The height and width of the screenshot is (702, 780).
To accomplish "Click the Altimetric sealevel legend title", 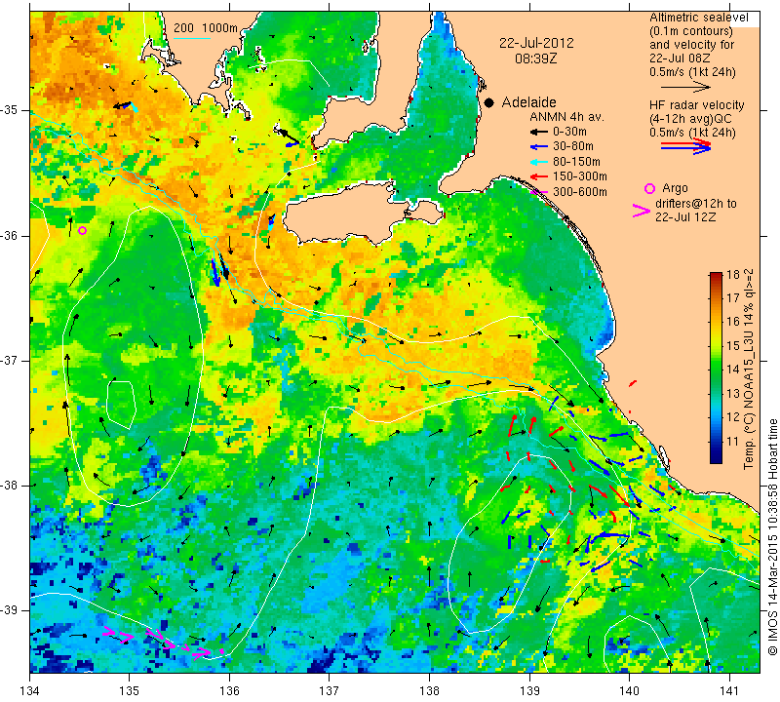I will click(698, 18).
